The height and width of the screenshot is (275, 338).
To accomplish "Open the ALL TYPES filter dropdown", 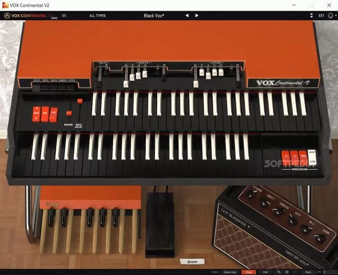I will (x=97, y=16).
